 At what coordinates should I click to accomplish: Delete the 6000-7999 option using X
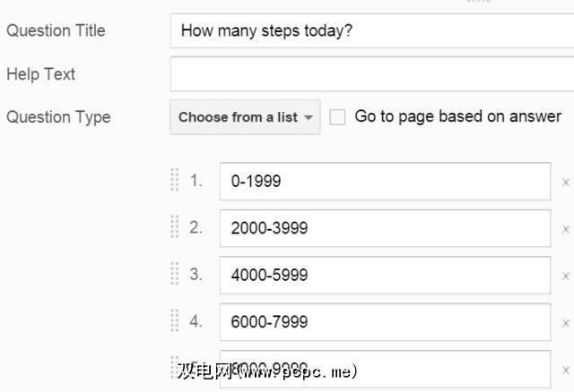[x=566, y=322]
